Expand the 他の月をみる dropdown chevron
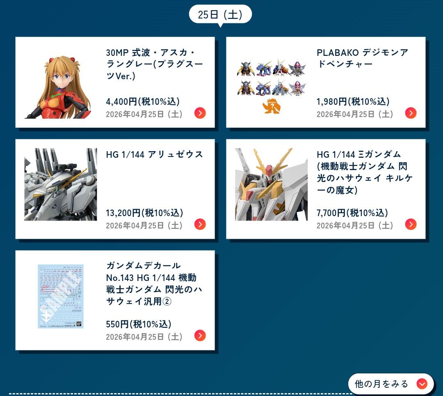The height and width of the screenshot is (396, 443). [422, 384]
